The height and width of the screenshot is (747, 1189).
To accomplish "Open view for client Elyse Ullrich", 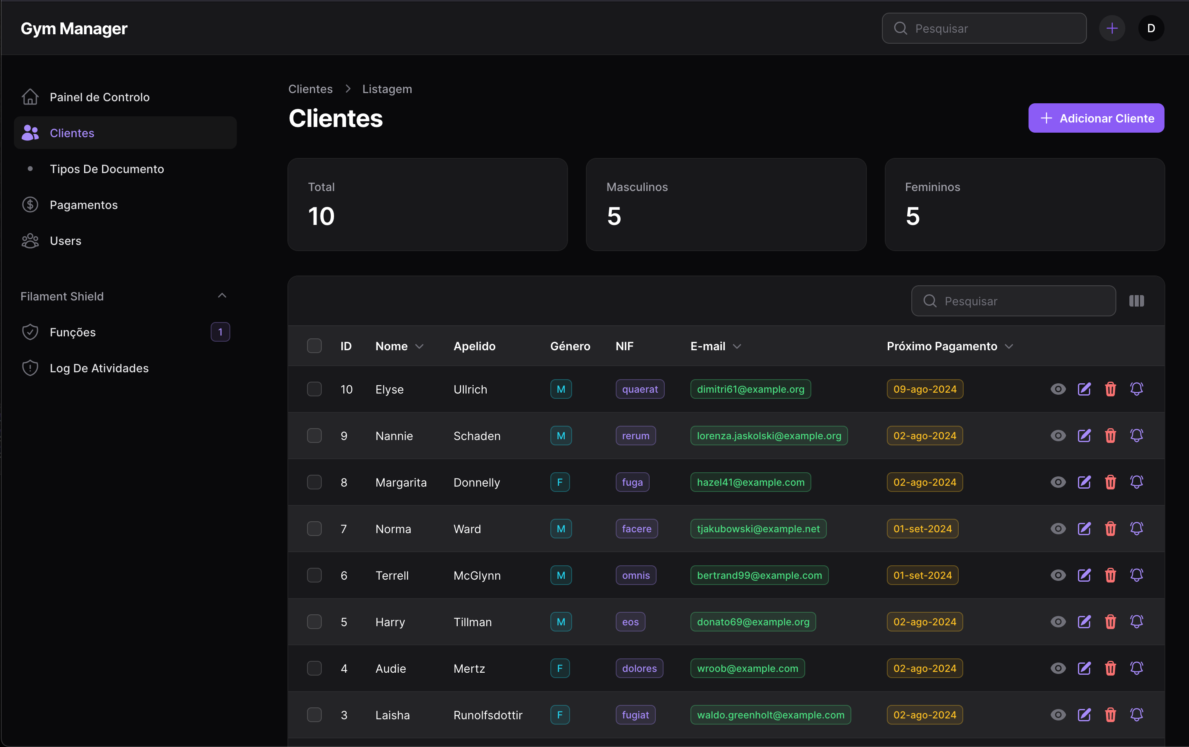I will pos(1058,389).
